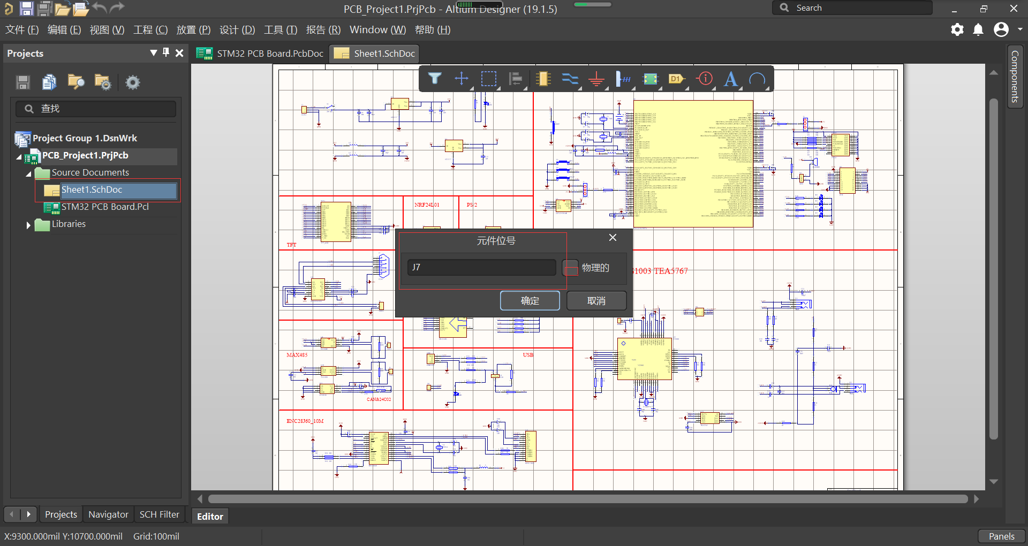Switch to STM32 PCB Board.PcbDoc tab

click(x=260, y=54)
